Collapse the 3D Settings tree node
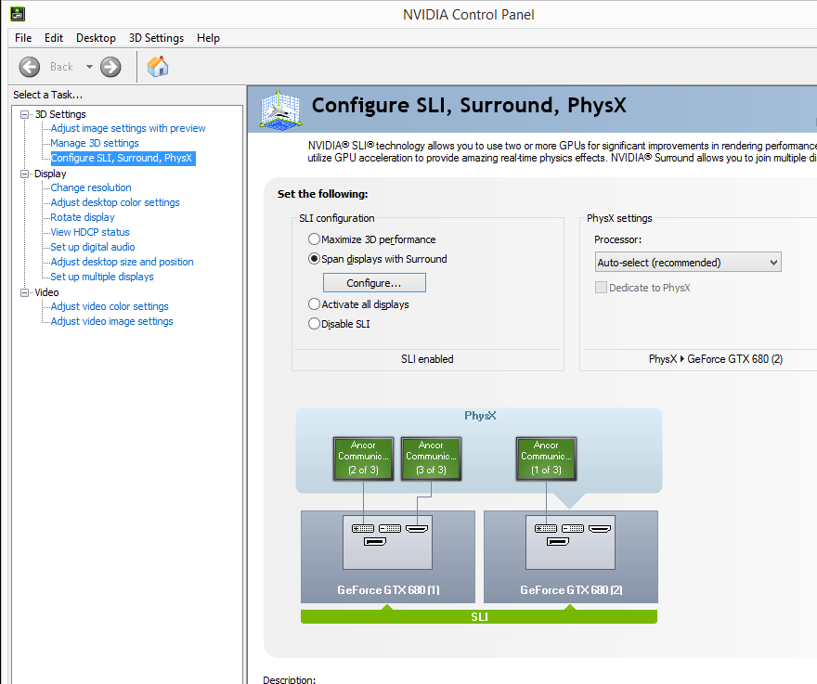Image resolution: width=817 pixels, height=684 pixels. coord(24,114)
